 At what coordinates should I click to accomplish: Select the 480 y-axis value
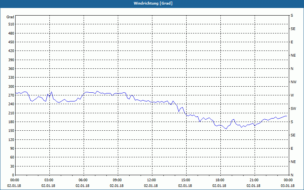click(x=11, y=33)
